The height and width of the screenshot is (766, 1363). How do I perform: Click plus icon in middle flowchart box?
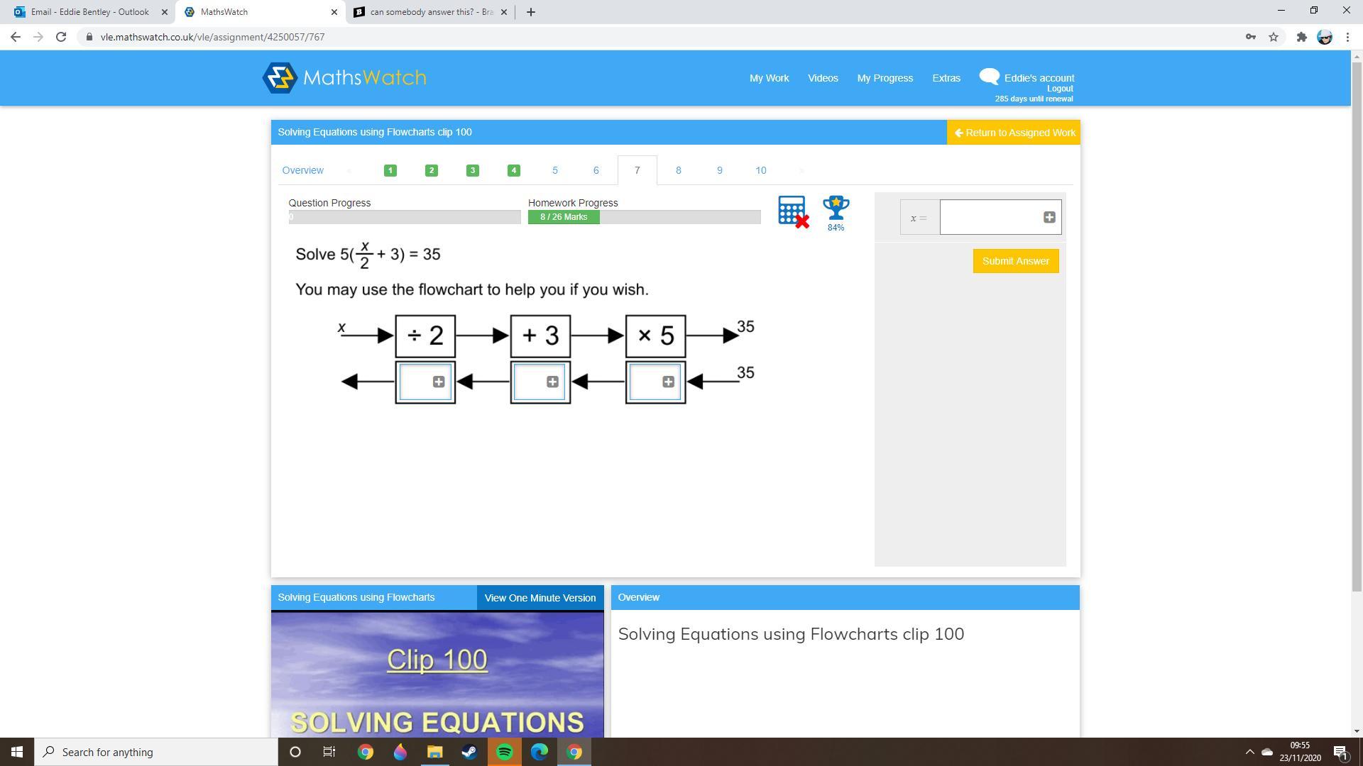552,382
